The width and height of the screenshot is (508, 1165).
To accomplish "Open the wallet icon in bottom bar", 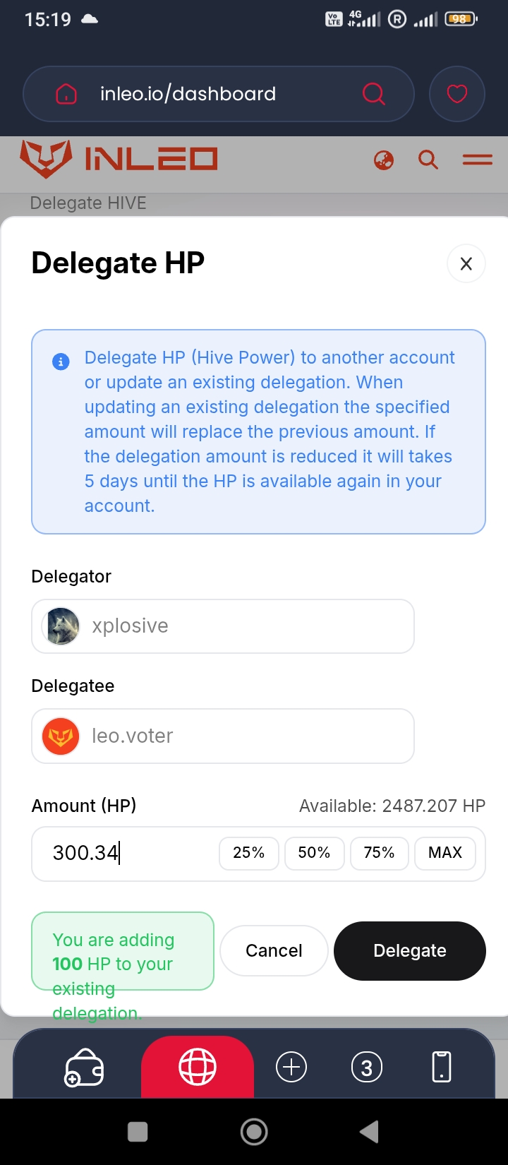I will (84, 1068).
